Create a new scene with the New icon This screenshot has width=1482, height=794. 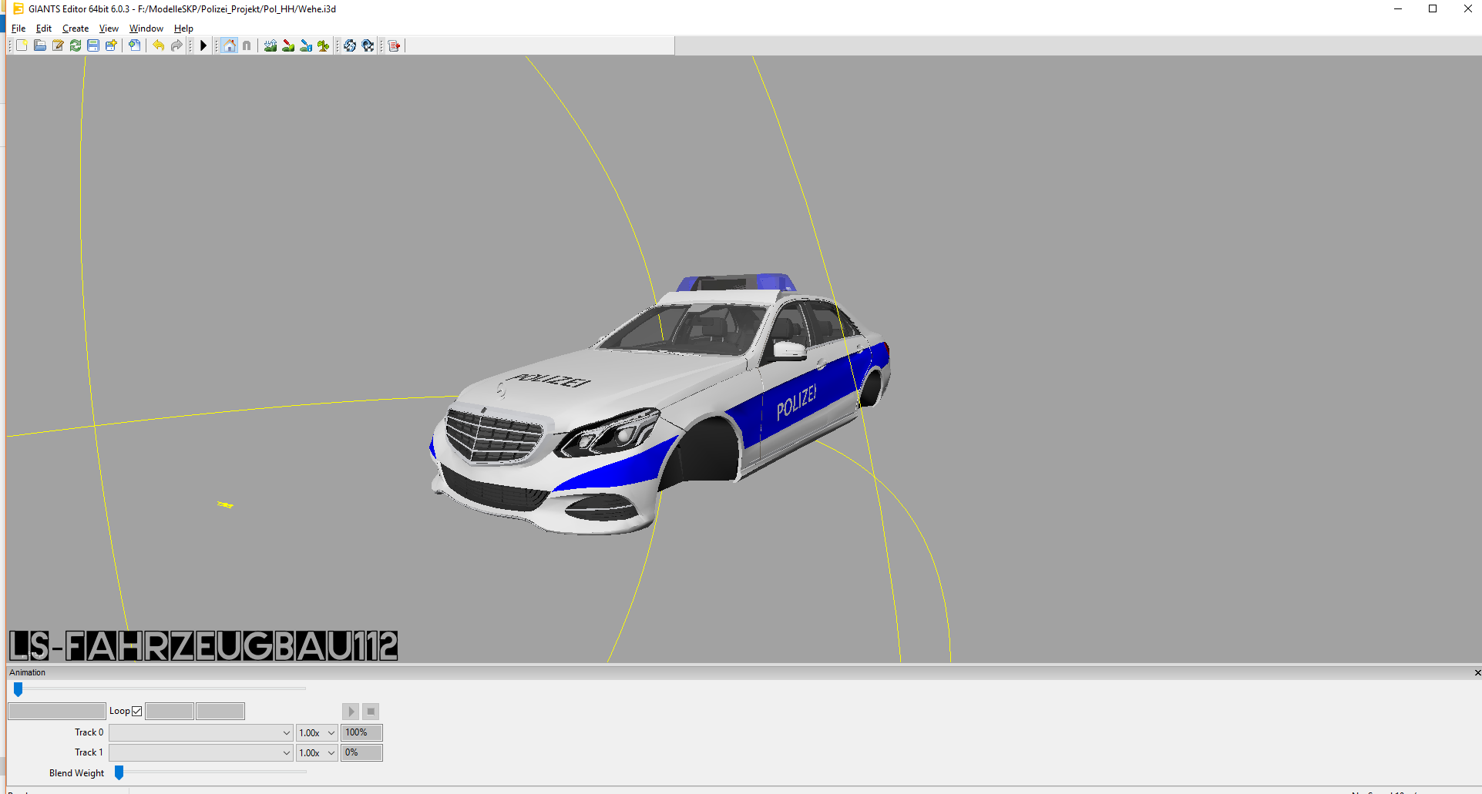(x=22, y=45)
